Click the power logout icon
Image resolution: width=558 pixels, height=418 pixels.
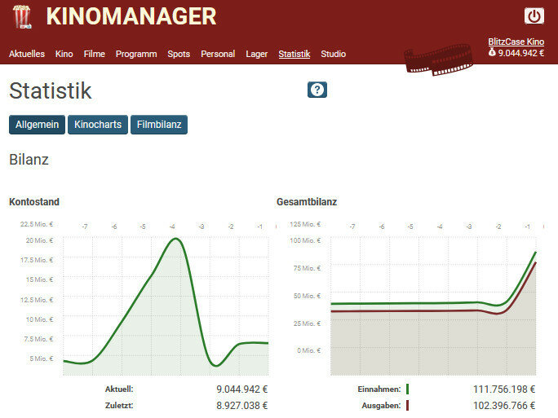click(534, 16)
